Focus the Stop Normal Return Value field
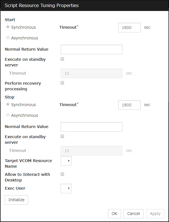The image size is (169, 222). (91, 127)
